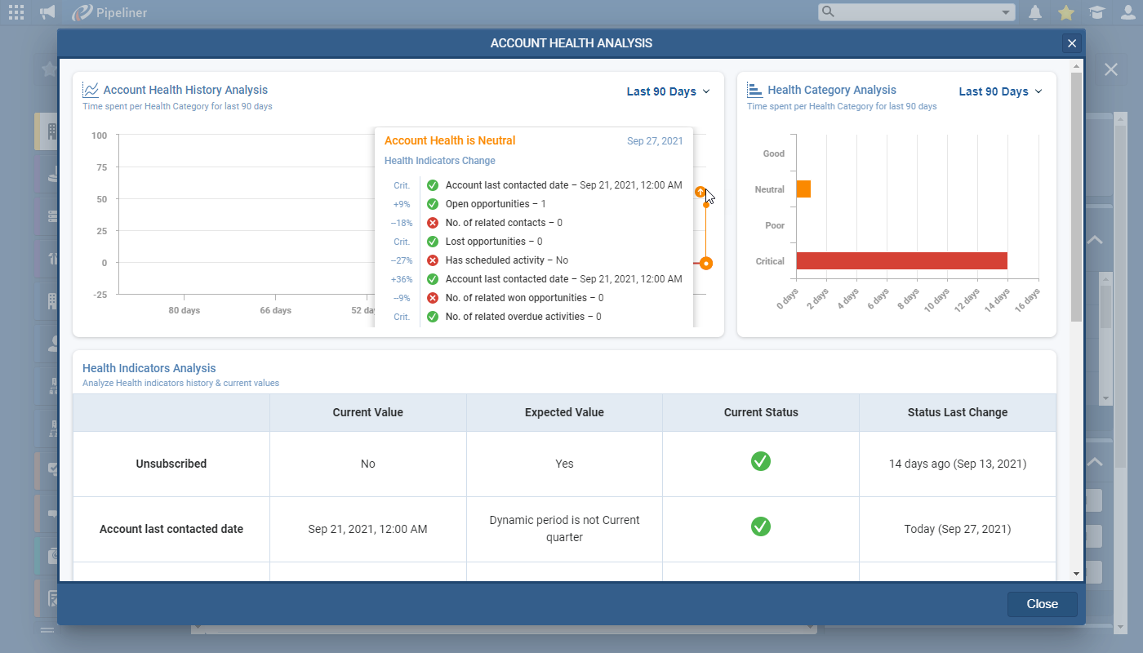1143x653 pixels.
Task: Click the Pipeliner logo
Action: (109, 12)
